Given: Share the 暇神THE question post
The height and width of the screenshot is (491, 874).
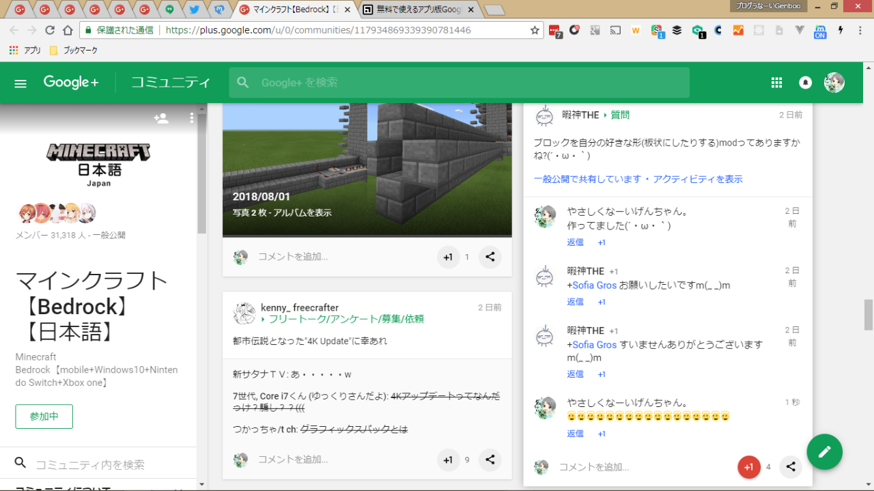Looking at the screenshot, I should (790, 467).
